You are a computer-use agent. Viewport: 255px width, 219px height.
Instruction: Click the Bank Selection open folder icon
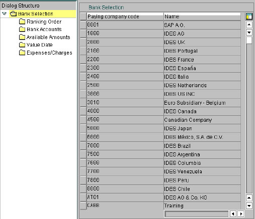click(13, 14)
